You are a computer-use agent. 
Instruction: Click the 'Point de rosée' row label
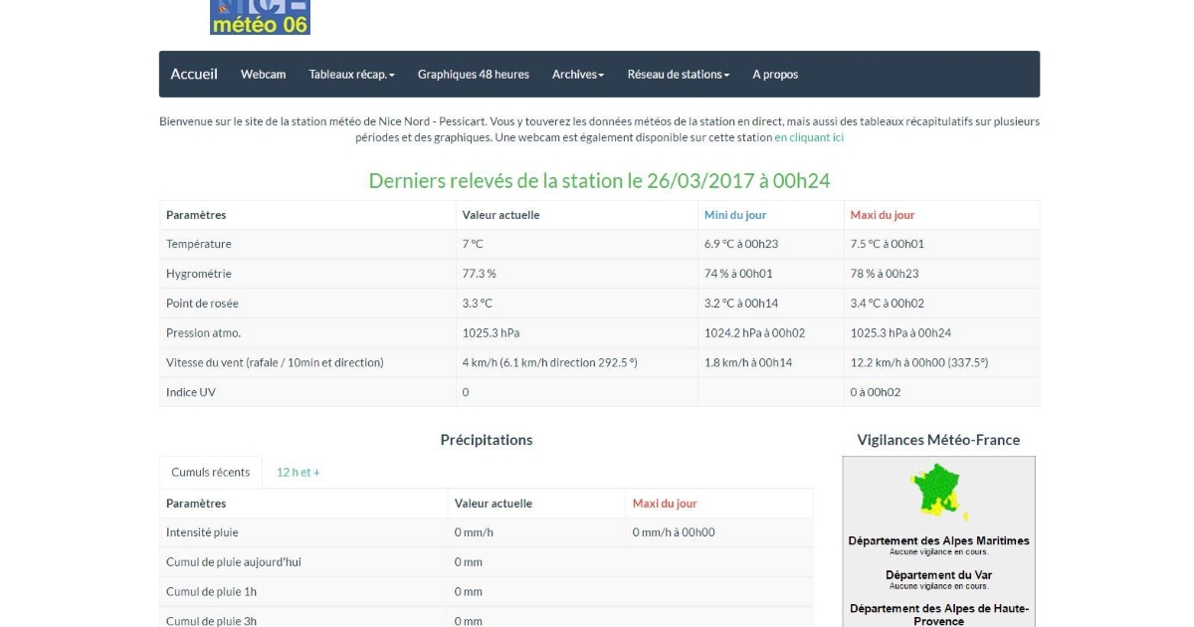(x=202, y=304)
